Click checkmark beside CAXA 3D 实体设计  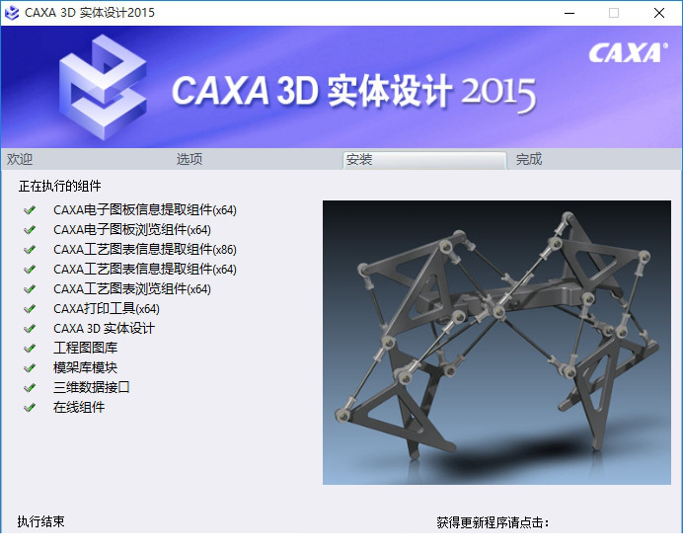pos(30,329)
